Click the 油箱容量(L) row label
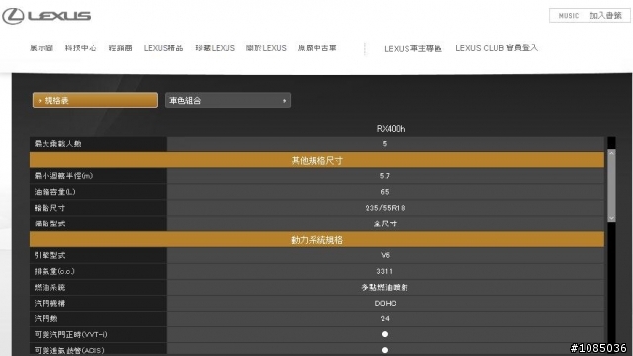This screenshot has width=633, height=356. [x=55, y=192]
